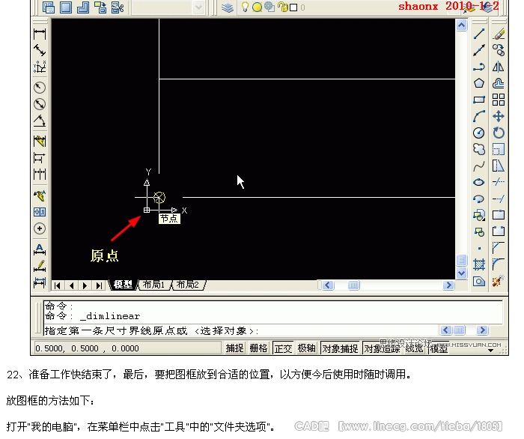Select the Quick Leader tool
Image resolution: width=524 pixels, height=439 pixels.
[40, 196]
